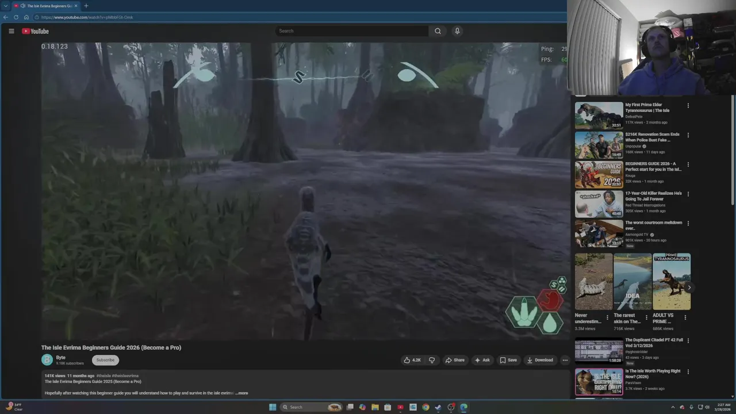The height and width of the screenshot is (414, 736).
Task: Open the Windows Start menu
Action: (x=273, y=407)
